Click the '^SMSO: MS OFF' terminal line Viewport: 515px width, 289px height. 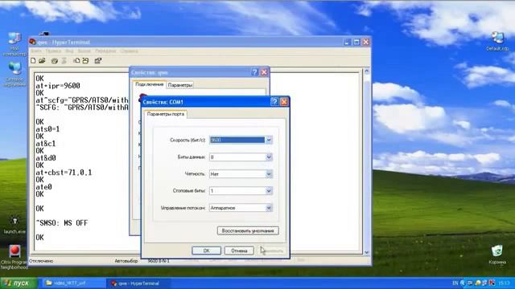click(x=62, y=223)
